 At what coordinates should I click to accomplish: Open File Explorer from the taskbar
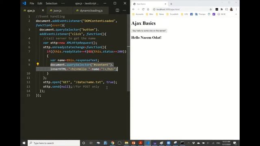click(126, 143)
